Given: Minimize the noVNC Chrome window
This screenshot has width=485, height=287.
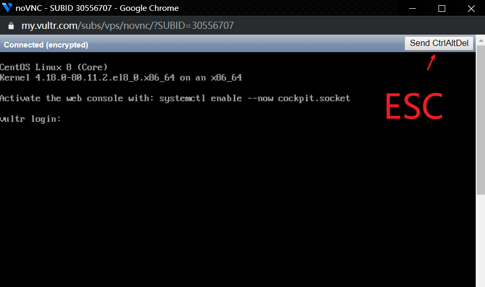Looking at the screenshot, I should [413, 8].
